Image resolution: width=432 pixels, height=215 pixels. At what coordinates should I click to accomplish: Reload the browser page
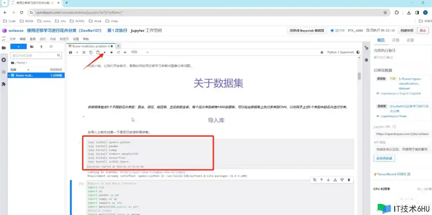coord(22,12)
